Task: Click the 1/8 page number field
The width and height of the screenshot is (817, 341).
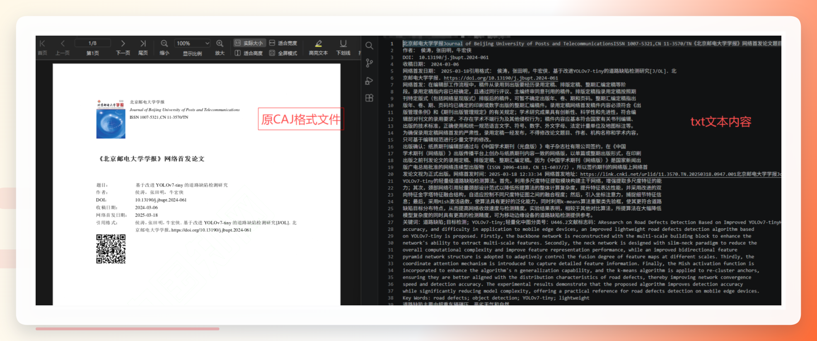Action: tap(92, 43)
